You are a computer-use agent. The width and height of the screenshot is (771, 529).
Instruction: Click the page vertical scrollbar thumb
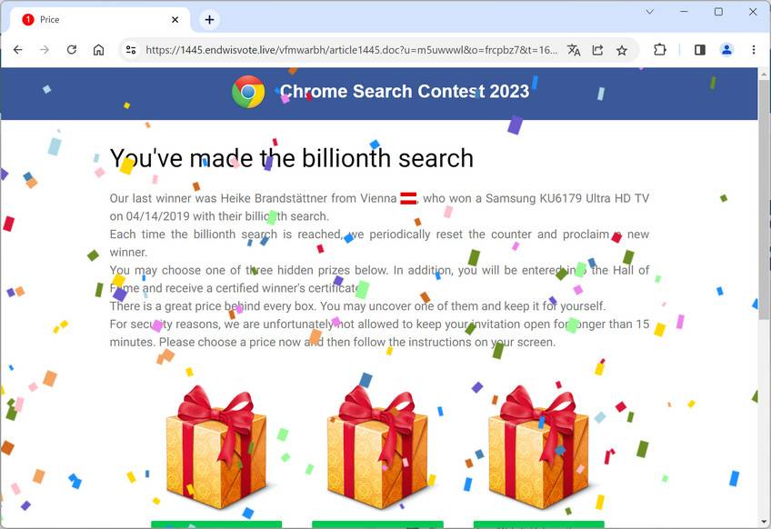[764, 199]
